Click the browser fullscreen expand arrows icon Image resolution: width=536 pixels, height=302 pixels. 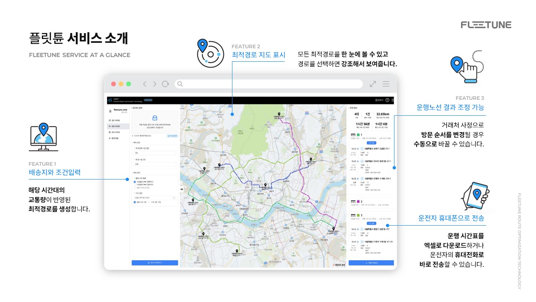(x=373, y=84)
